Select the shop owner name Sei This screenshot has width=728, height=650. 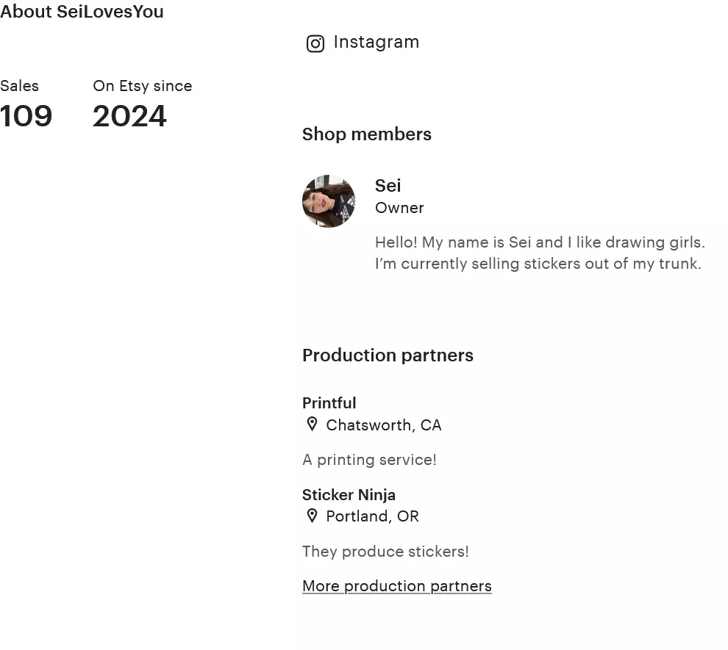pyautogui.click(x=388, y=186)
